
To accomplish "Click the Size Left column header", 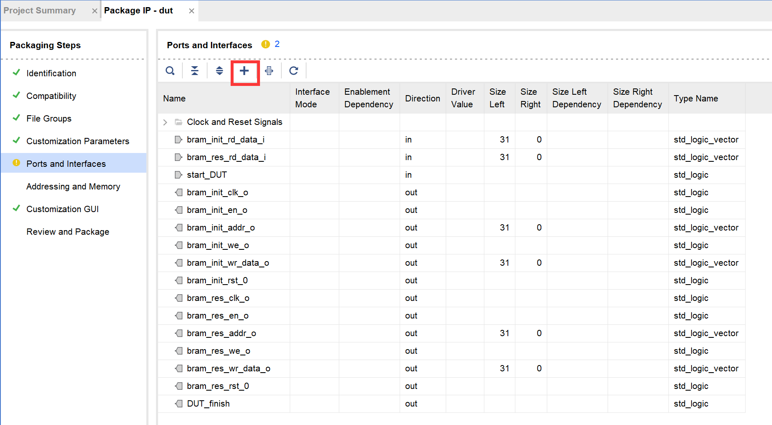I will [x=500, y=98].
